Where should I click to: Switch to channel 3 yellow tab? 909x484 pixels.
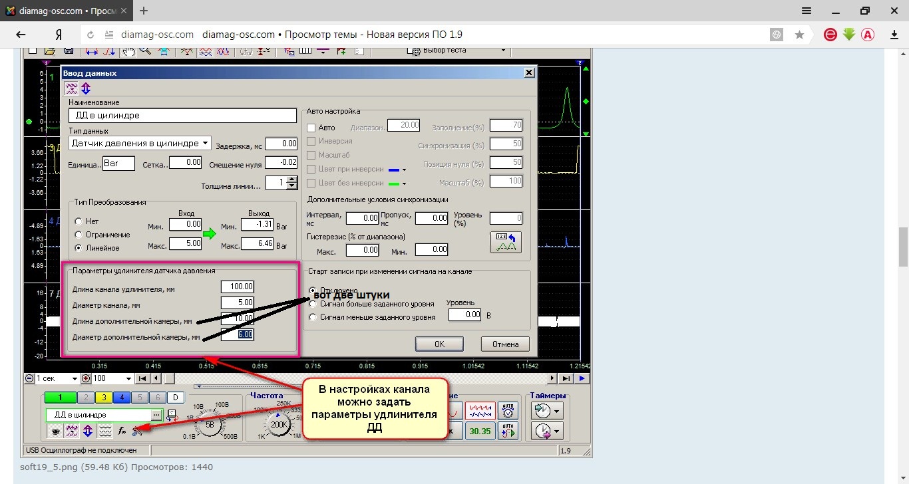point(103,398)
